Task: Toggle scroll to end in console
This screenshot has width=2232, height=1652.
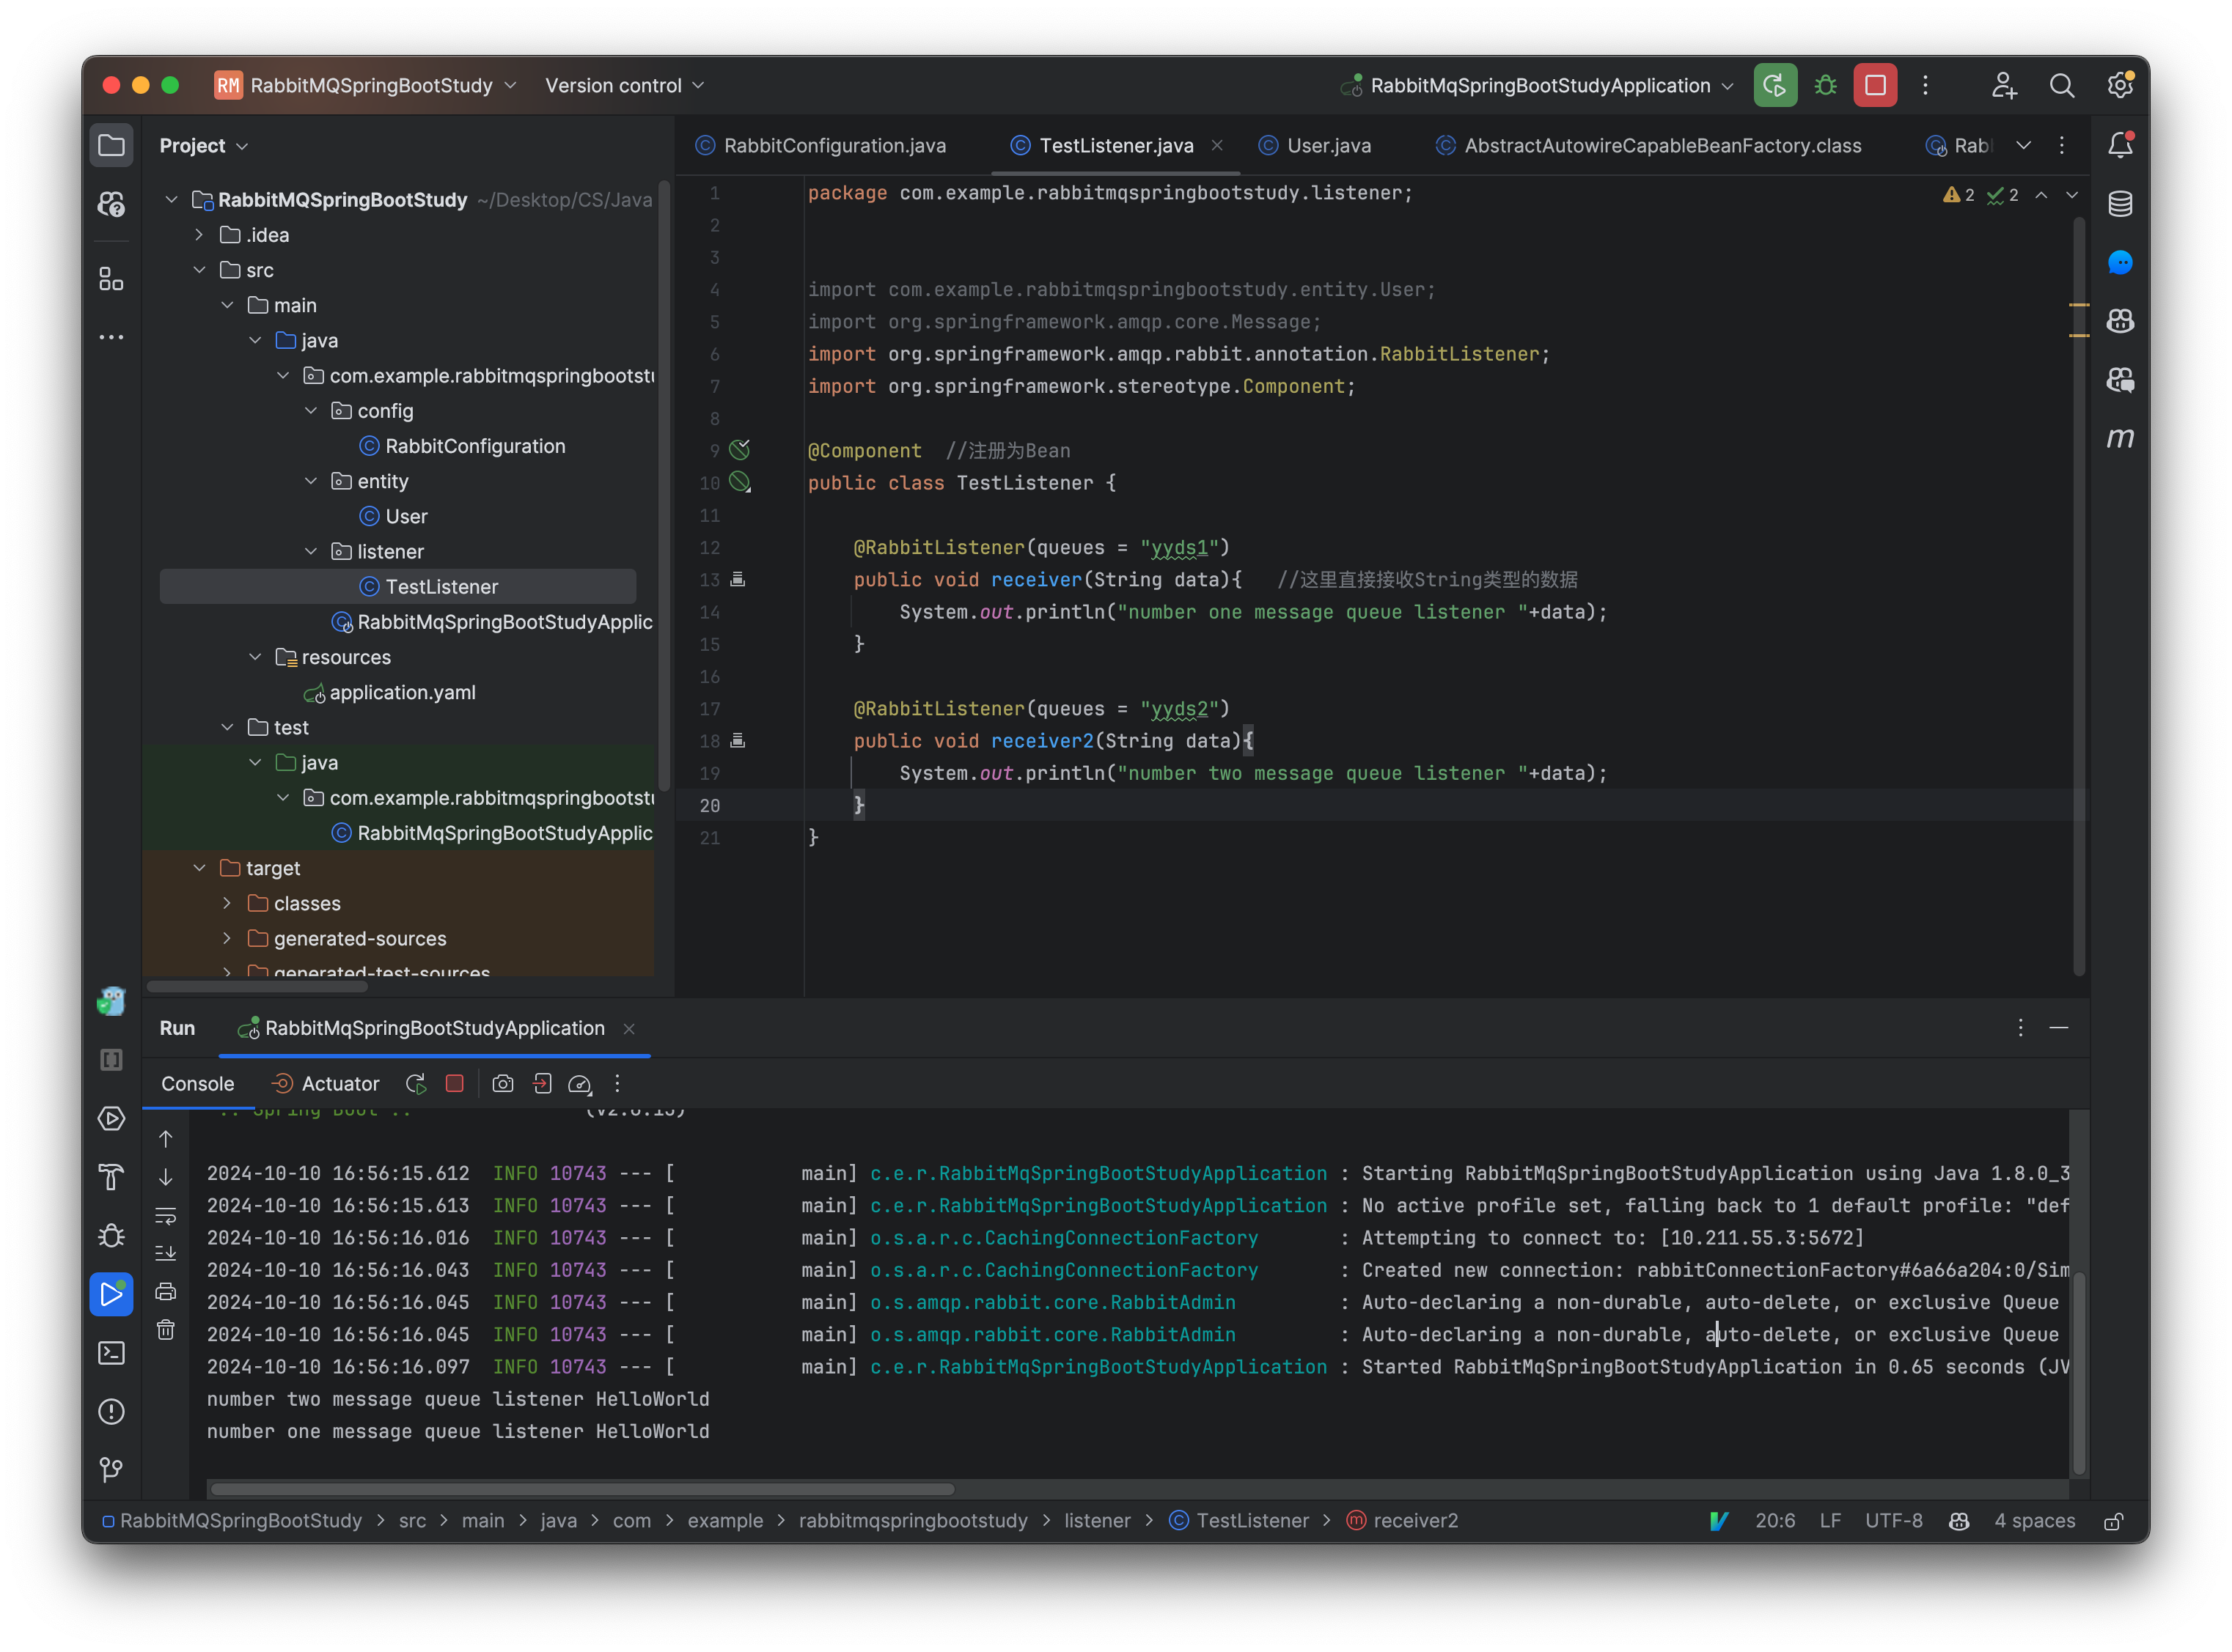Action: pyautogui.click(x=166, y=1253)
